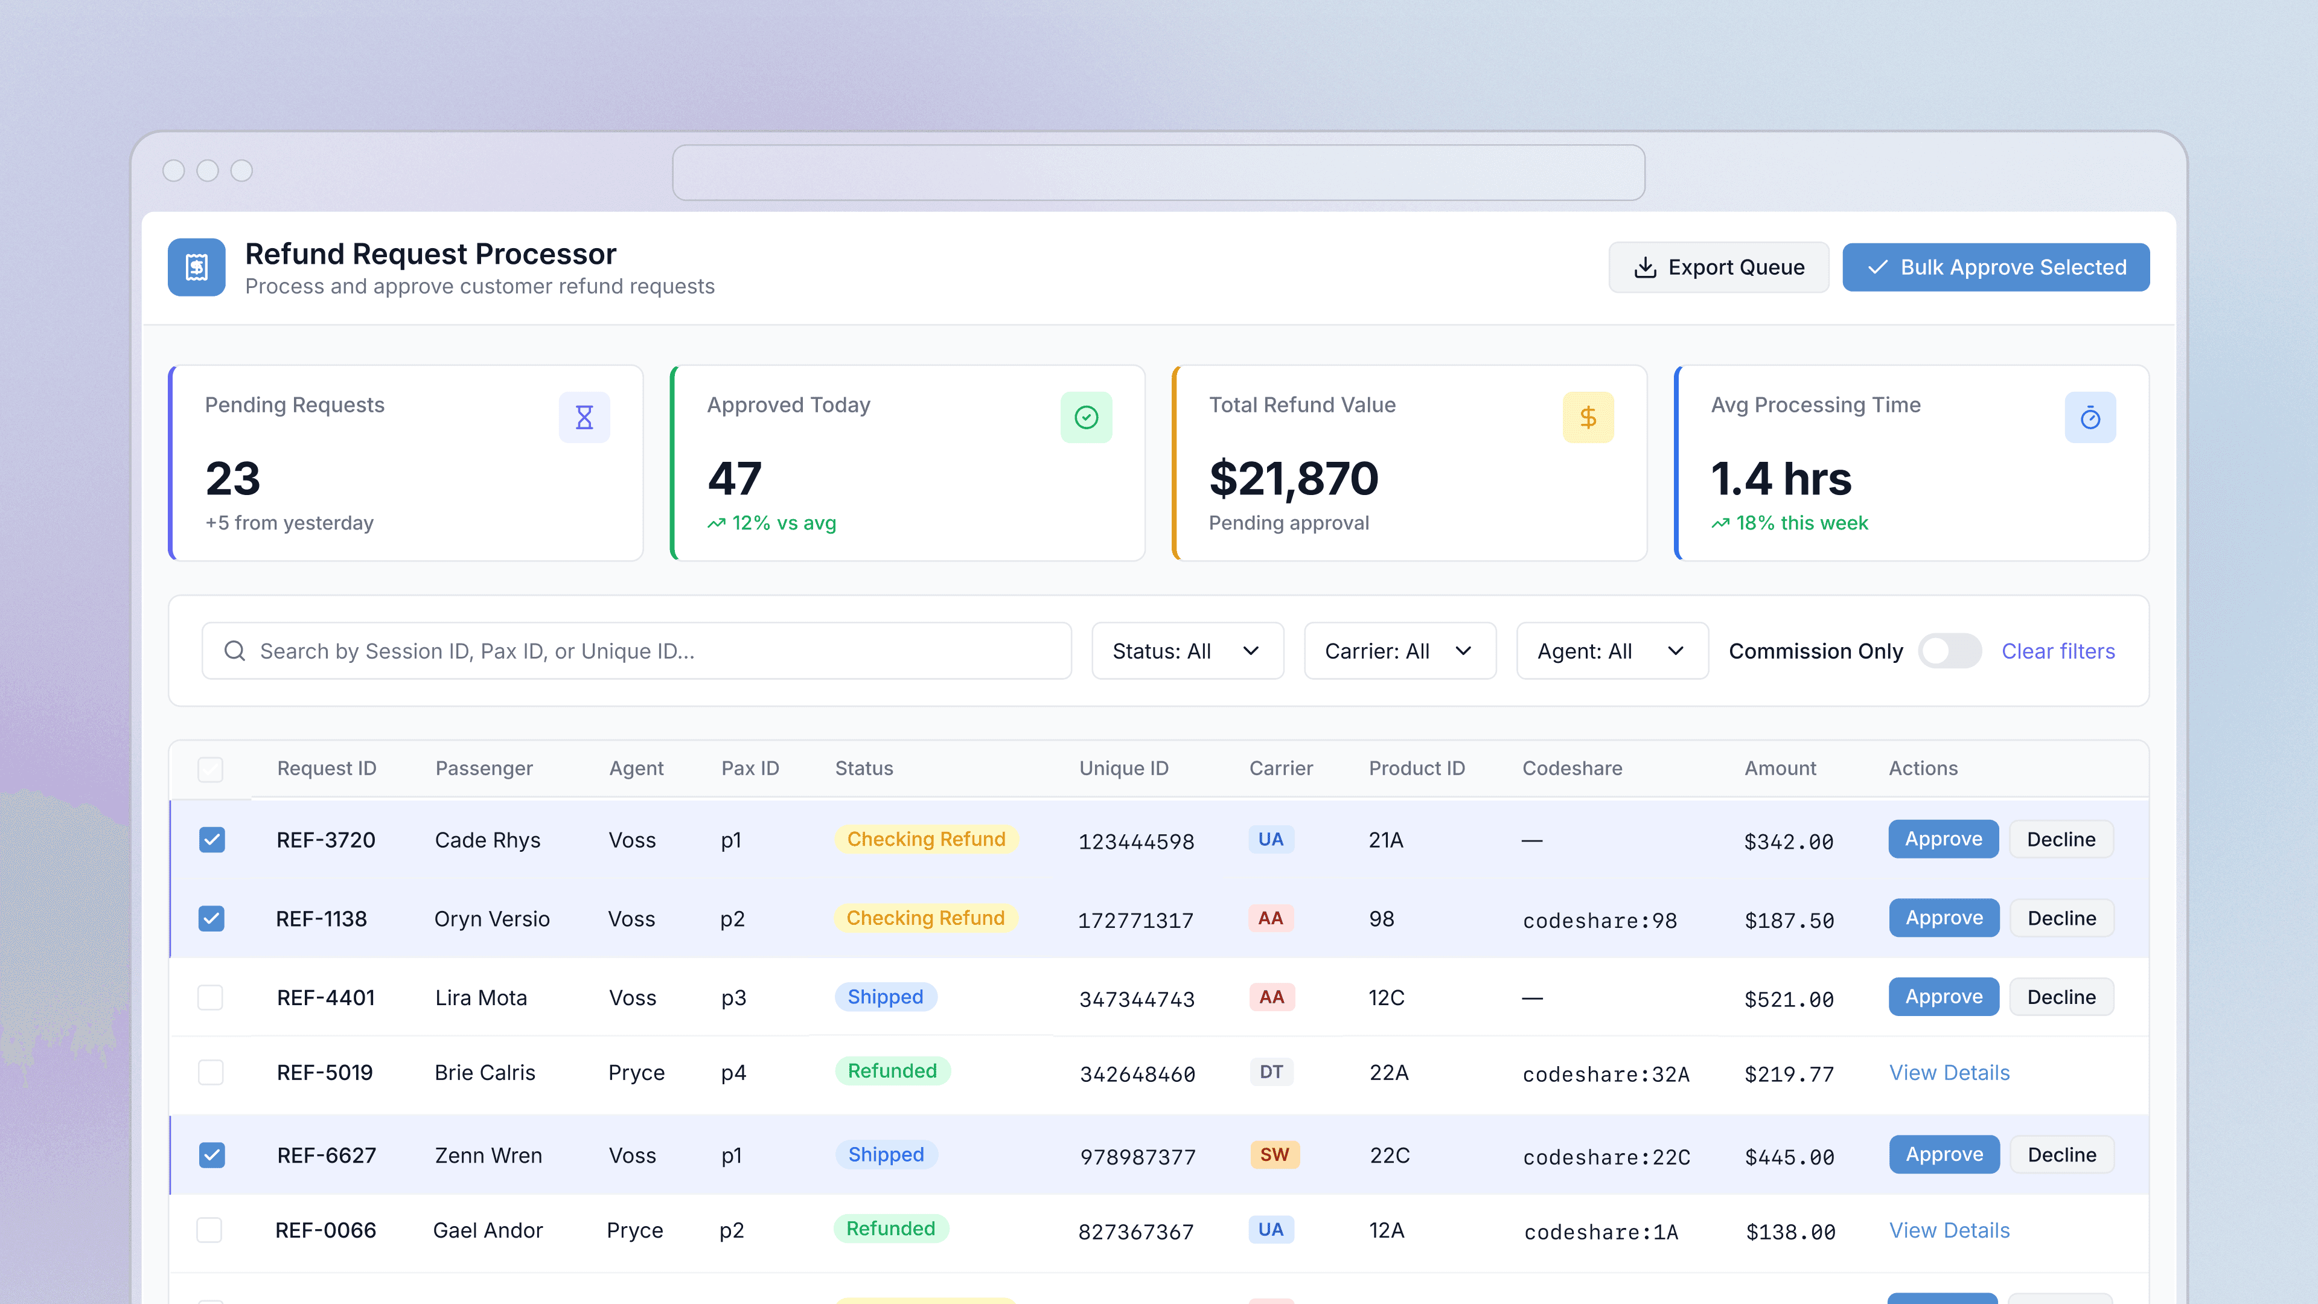
Task: Click the trend arrow icon beside 18% this week
Action: [1720, 524]
